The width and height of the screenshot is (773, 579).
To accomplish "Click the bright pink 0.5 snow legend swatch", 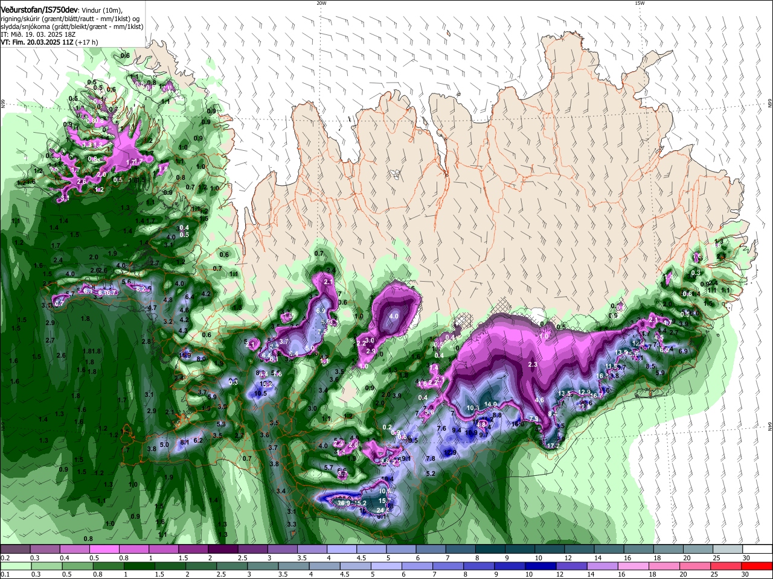I will coord(104,549).
